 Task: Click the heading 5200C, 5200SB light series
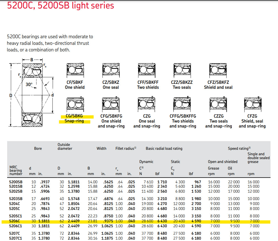coord(61,5)
